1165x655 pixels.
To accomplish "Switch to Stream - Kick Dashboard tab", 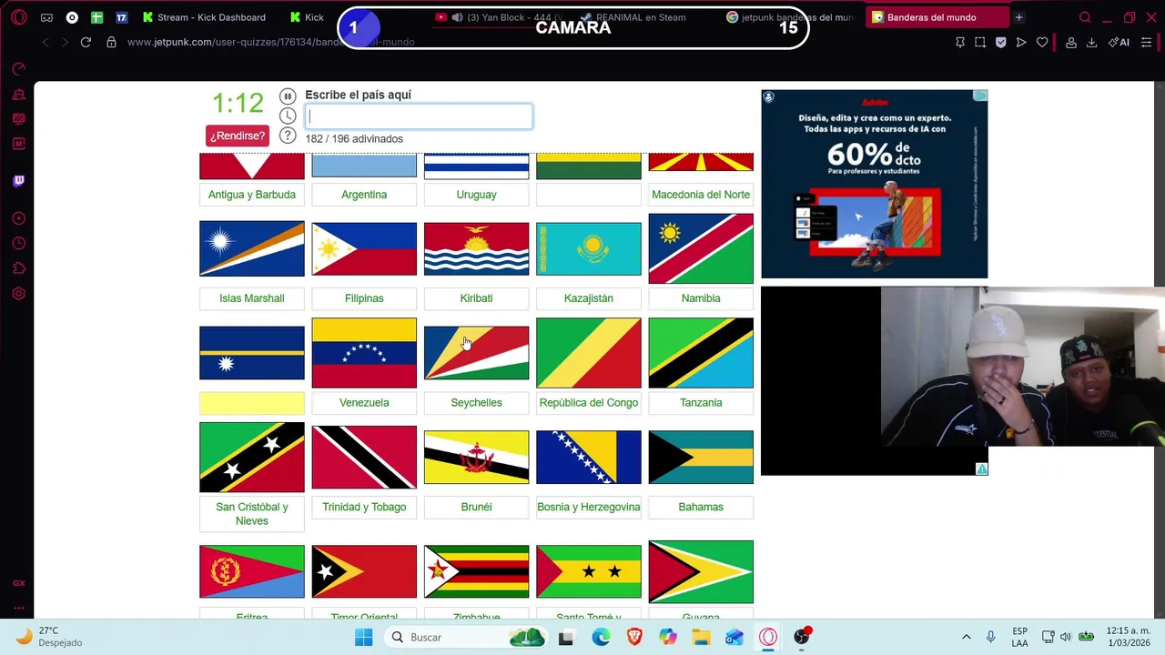I will [x=203, y=17].
